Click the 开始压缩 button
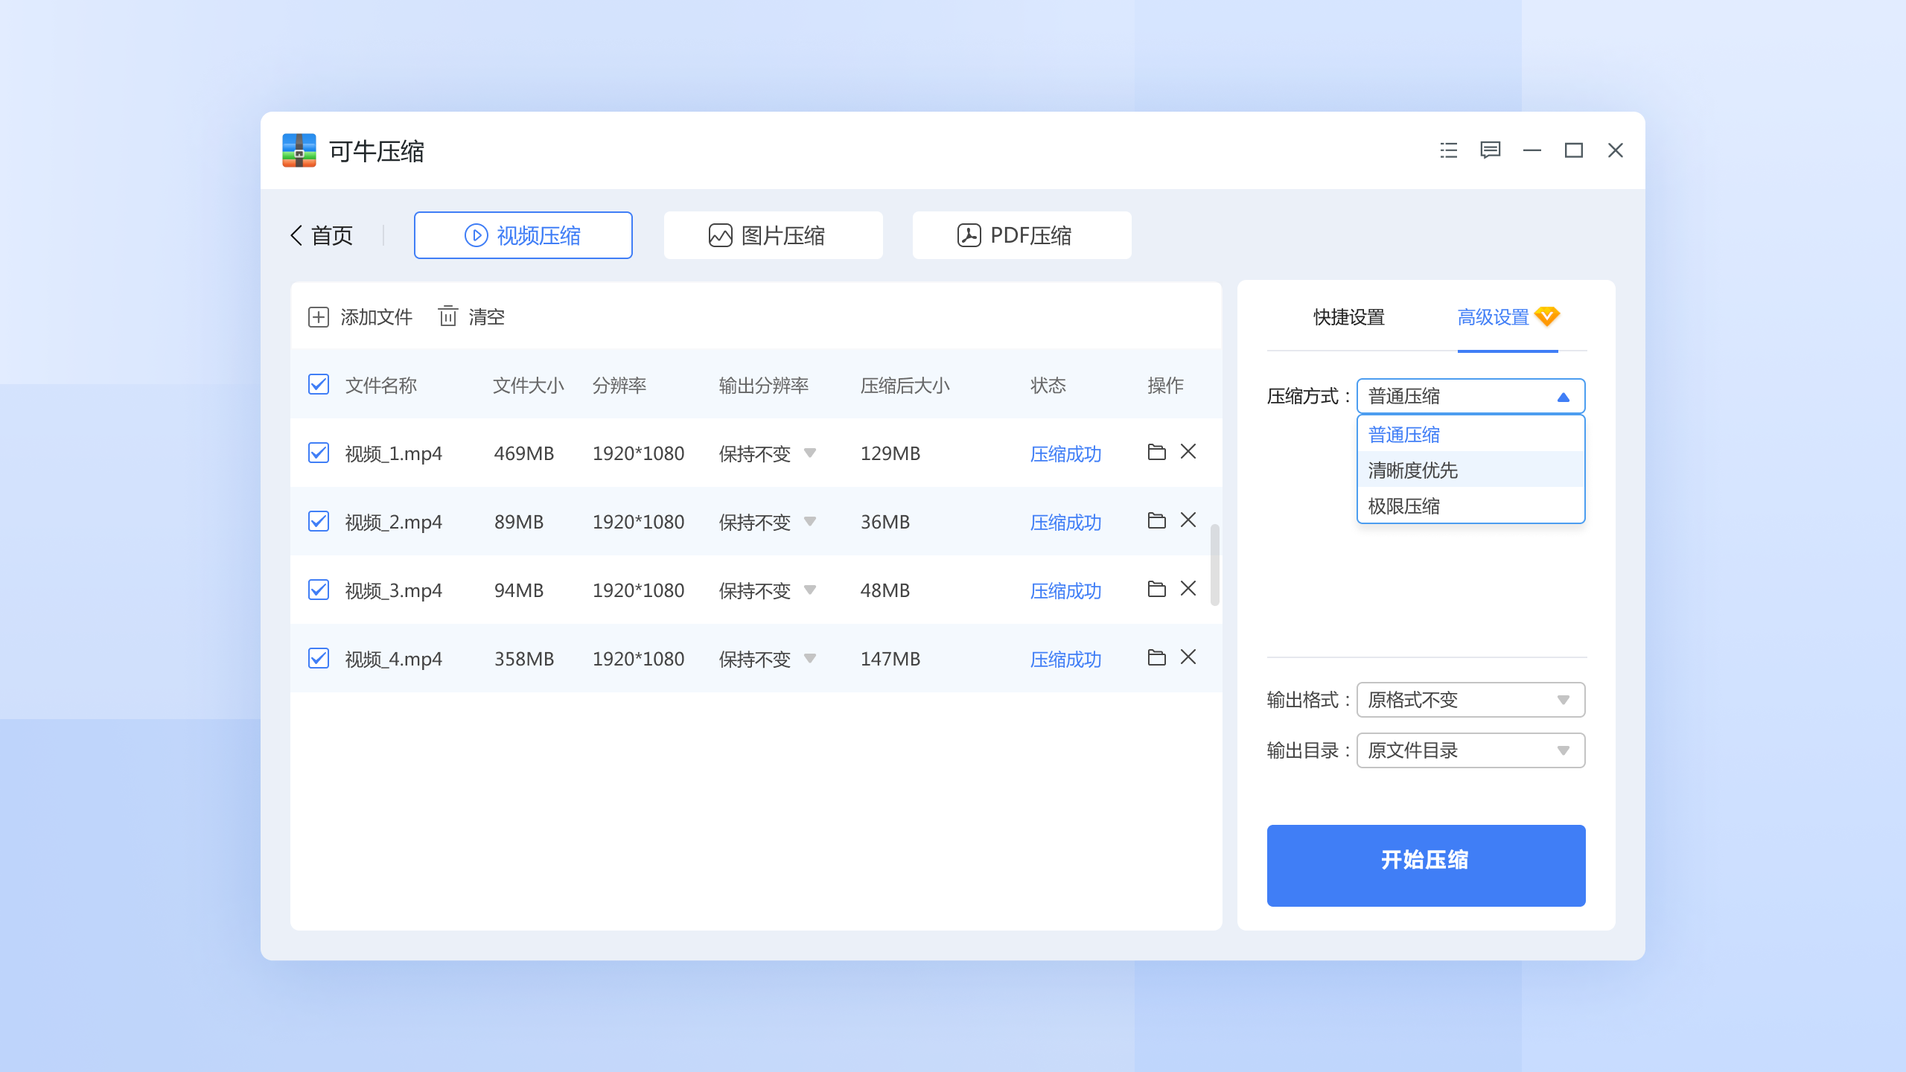The image size is (1906, 1072). [1425, 864]
